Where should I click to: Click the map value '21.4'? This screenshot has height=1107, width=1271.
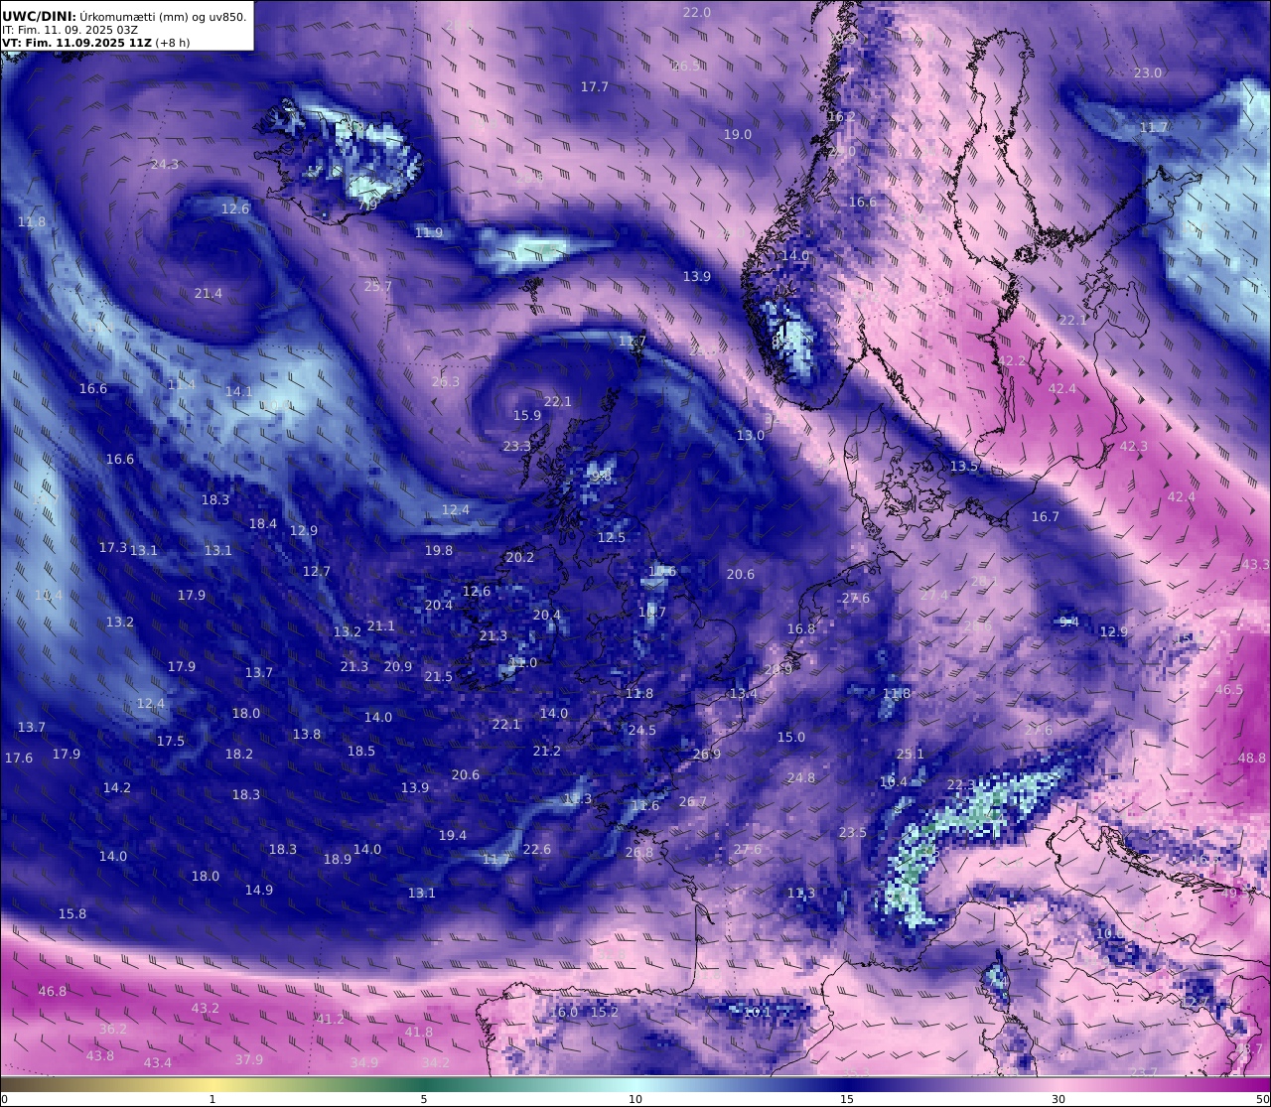[209, 293]
